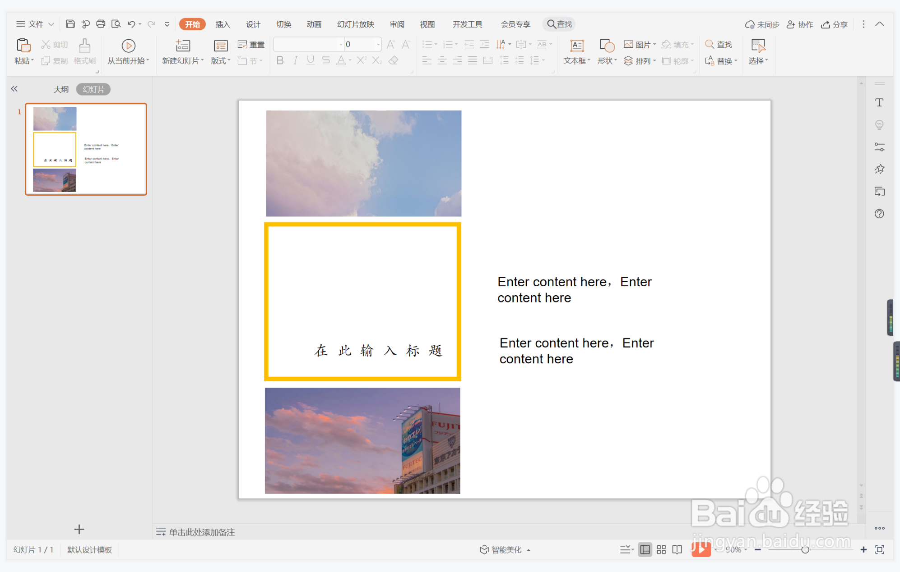Screen dimensions: 900x572
Task: Switch to slide sorter grid view
Action: [x=661, y=549]
